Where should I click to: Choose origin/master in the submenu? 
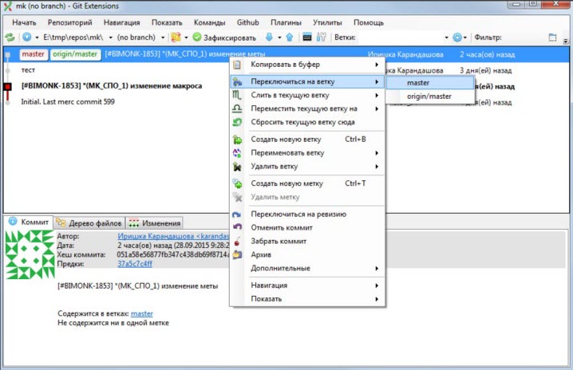coord(429,96)
